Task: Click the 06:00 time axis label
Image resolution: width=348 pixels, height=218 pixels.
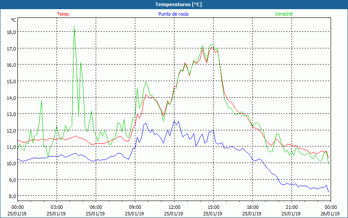Action: [96, 208]
